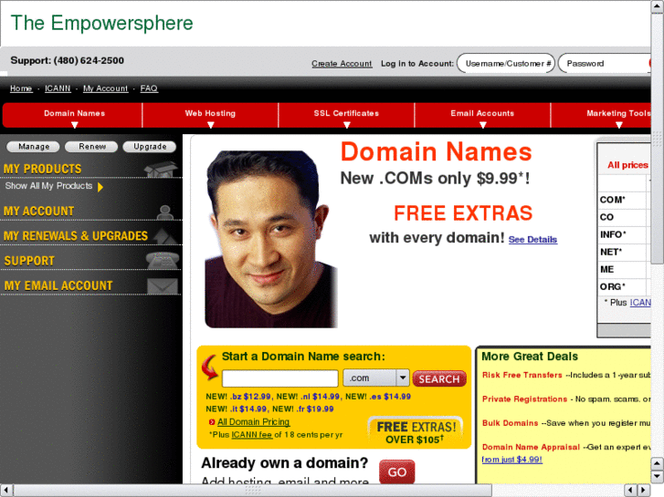Click the red bullet icon before All Domain Pricing
The image size is (664, 497).
click(x=212, y=421)
